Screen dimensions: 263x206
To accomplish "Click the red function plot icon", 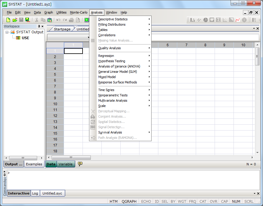I will 238,20.
